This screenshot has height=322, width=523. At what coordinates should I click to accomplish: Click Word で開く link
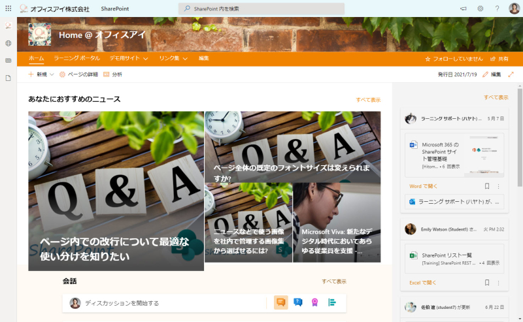click(423, 186)
